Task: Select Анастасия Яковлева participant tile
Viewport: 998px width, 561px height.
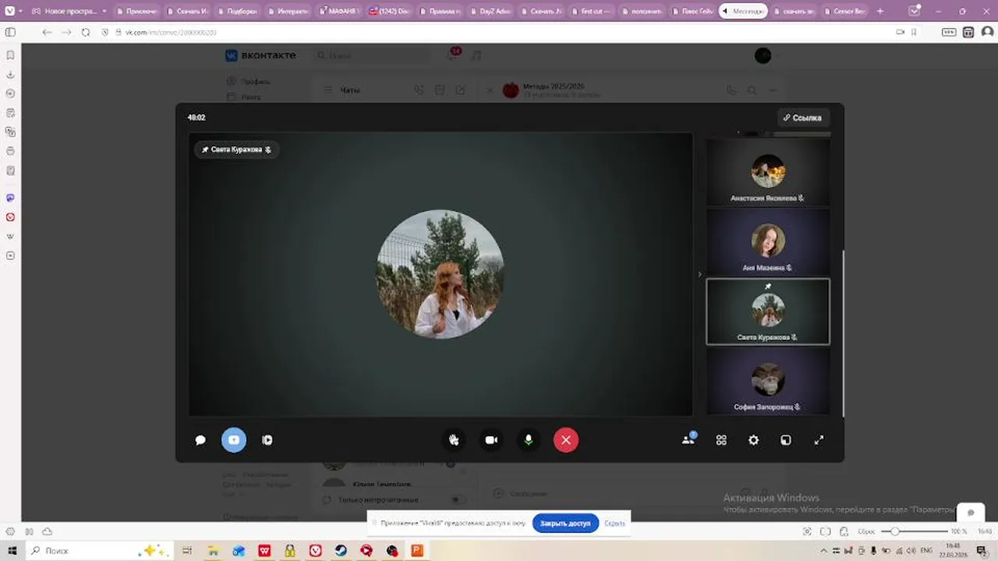Action: tap(768, 173)
